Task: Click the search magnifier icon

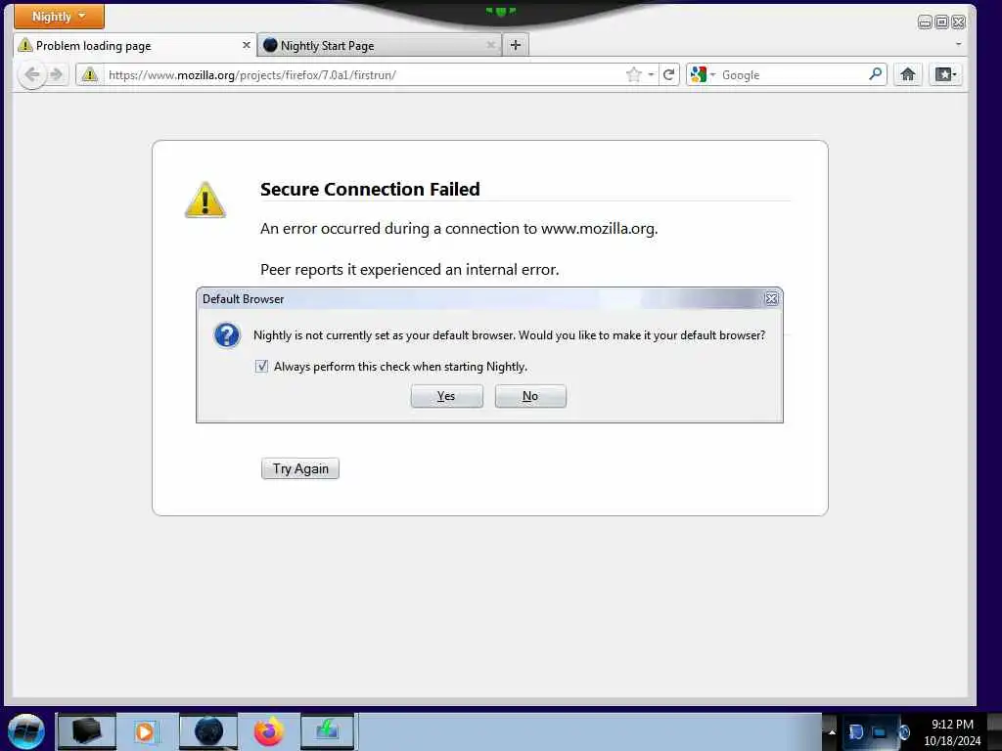Action: point(876,74)
